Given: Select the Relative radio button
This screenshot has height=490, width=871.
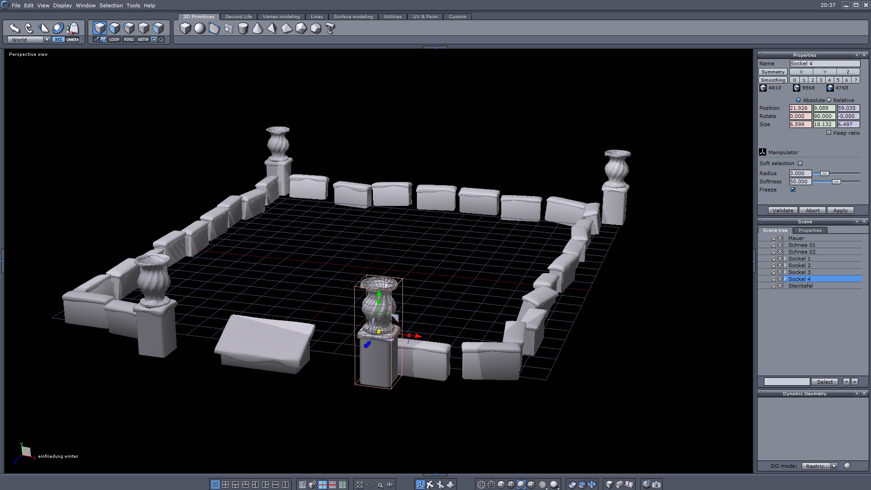Looking at the screenshot, I should pyautogui.click(x=829, y=100).
